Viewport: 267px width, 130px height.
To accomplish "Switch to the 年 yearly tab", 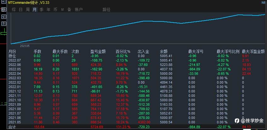I will pyautogui.click(x=49, y=9).
